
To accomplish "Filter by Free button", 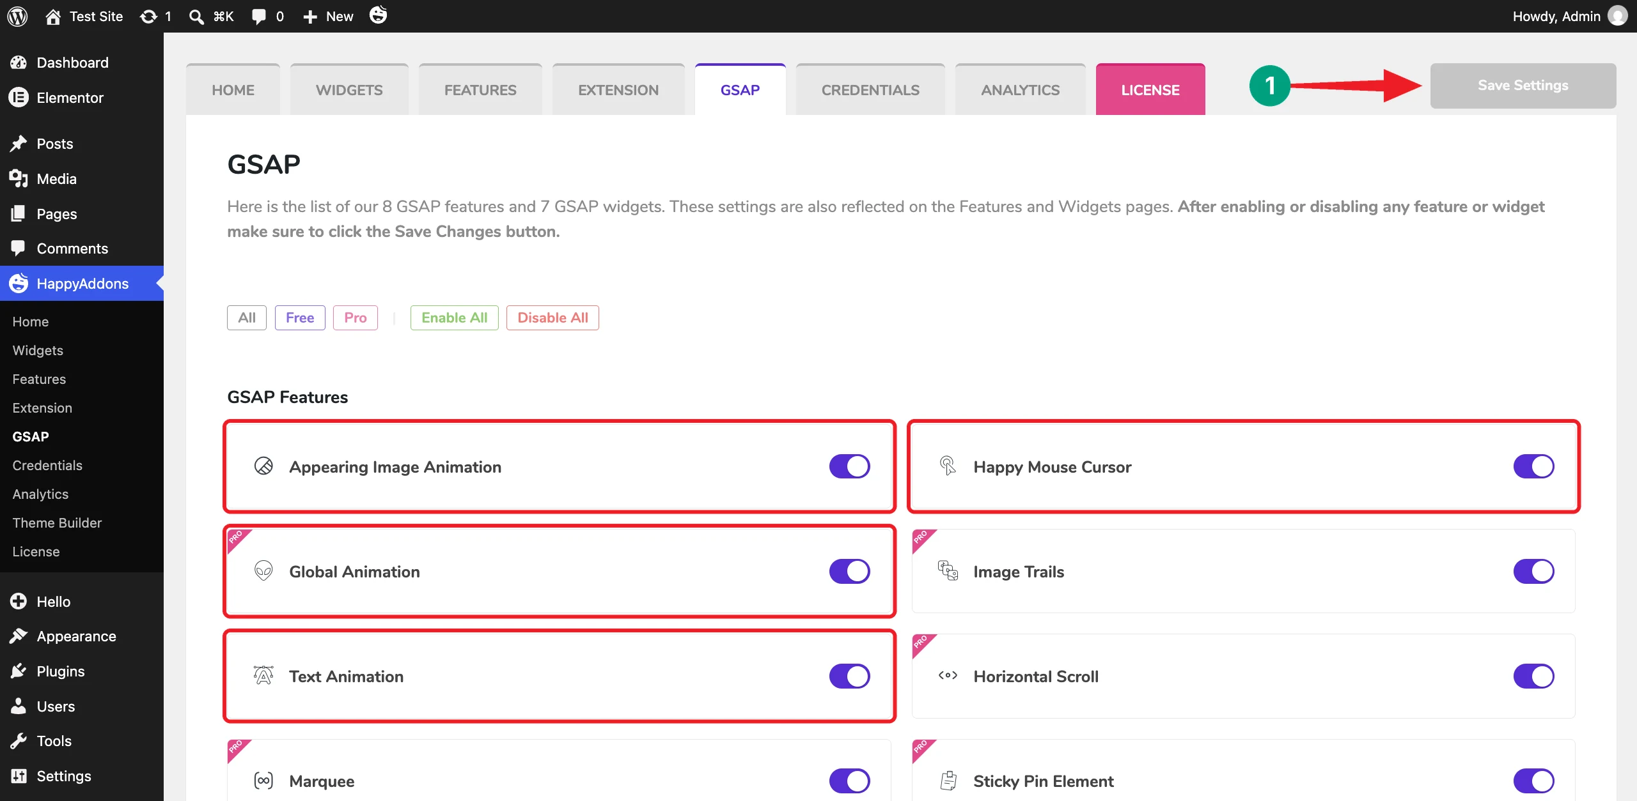I will pos(300,317).
